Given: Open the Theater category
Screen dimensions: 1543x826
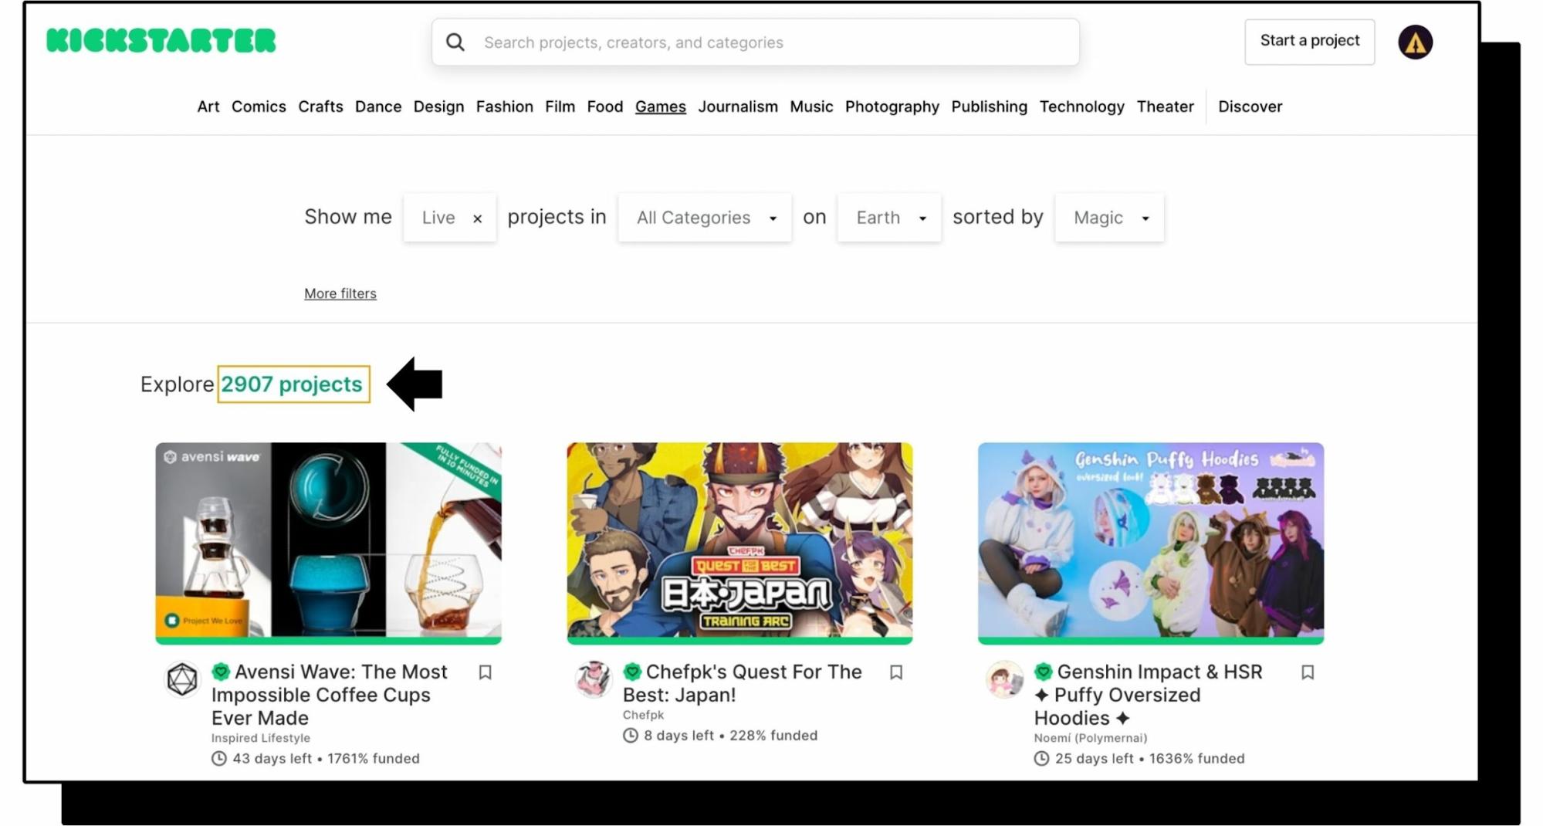Looking at the screenshot, I should [1165, 107].
